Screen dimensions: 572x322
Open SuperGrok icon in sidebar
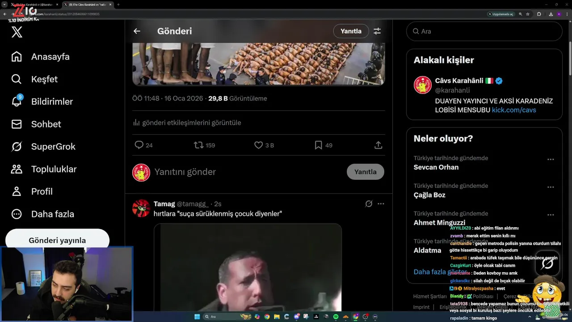[x=17, y=147]
